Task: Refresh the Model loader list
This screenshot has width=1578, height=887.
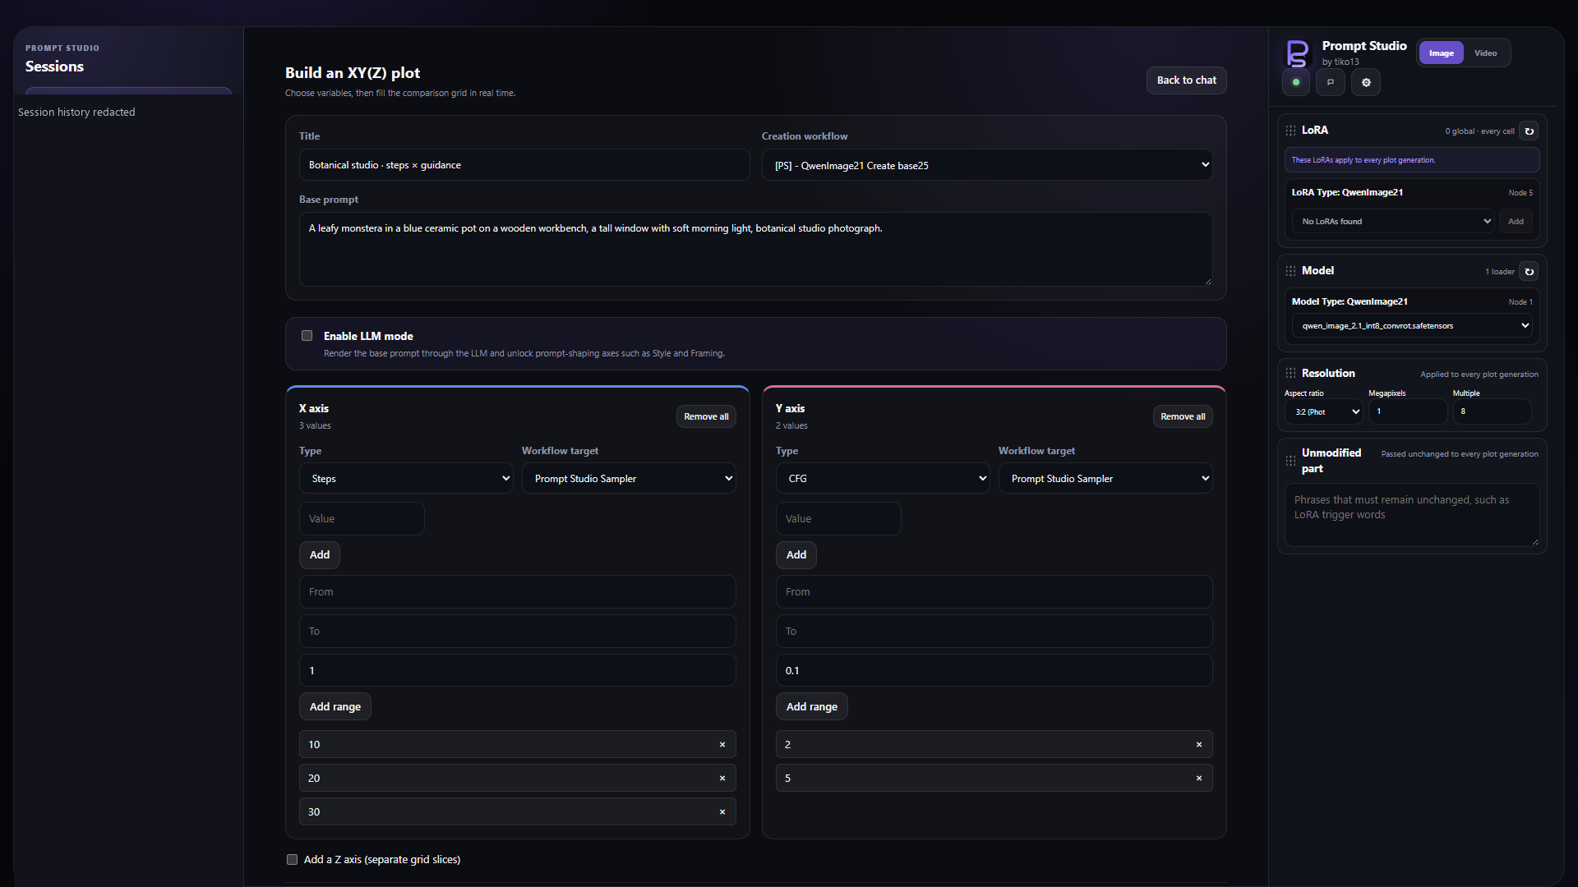Action: (x=1529, y=272)
